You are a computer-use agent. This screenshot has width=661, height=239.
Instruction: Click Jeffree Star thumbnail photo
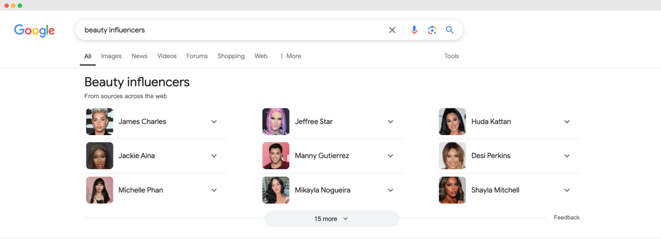(x=276, y=122)
